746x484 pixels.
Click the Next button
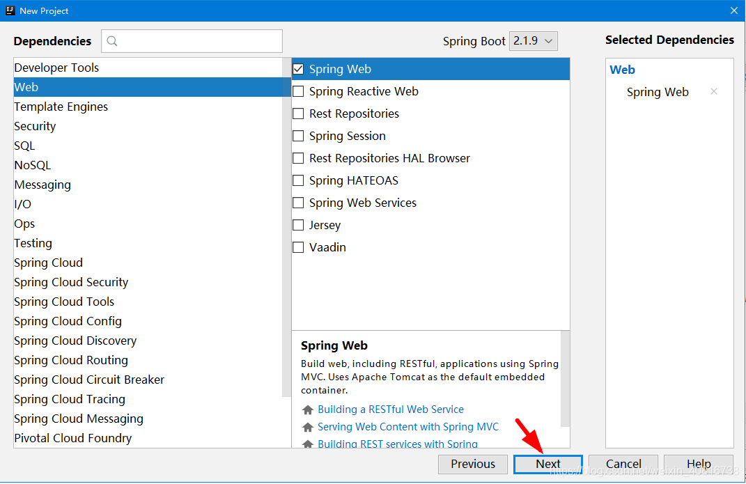click(548, 464)
